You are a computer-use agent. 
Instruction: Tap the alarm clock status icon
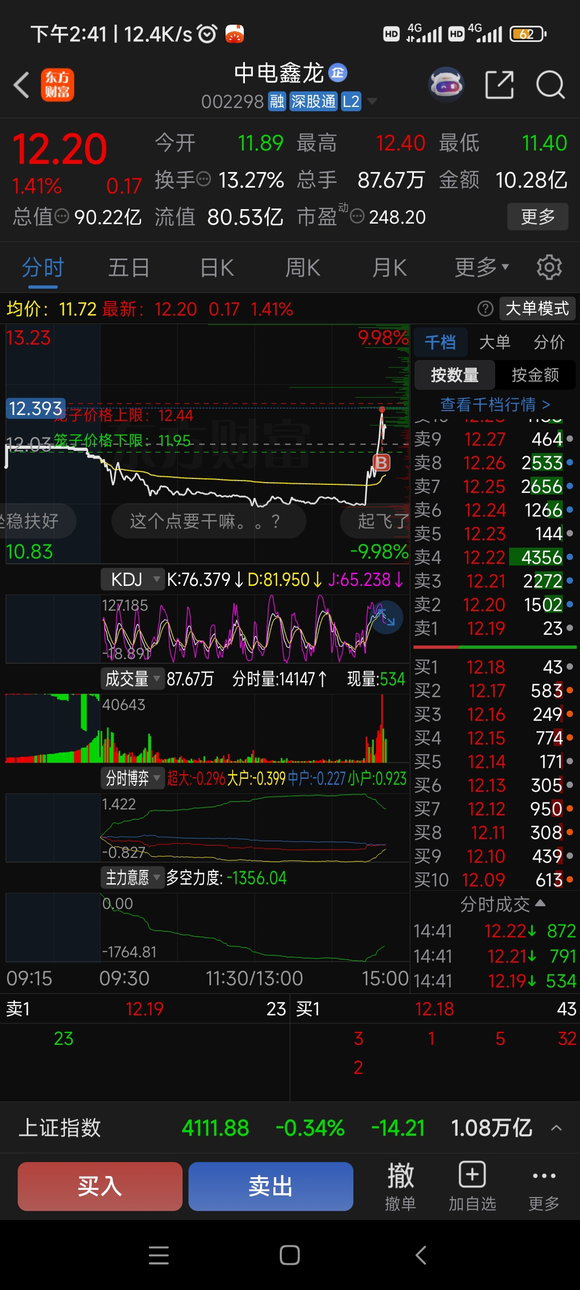(207, 34)
